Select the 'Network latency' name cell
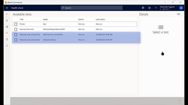Screen dimensions: 188x105 tap(50, 40)
